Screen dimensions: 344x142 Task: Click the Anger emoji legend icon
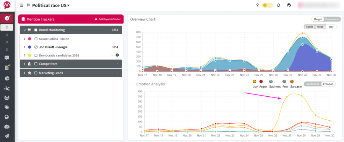(261, 82)
